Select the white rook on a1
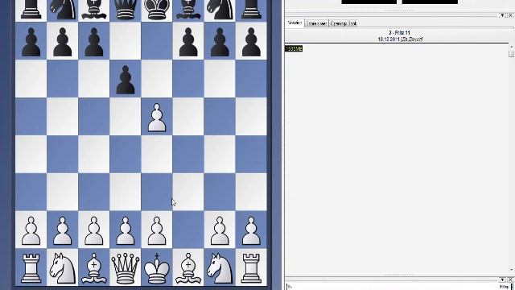515x290 pixels. (31, 267)
